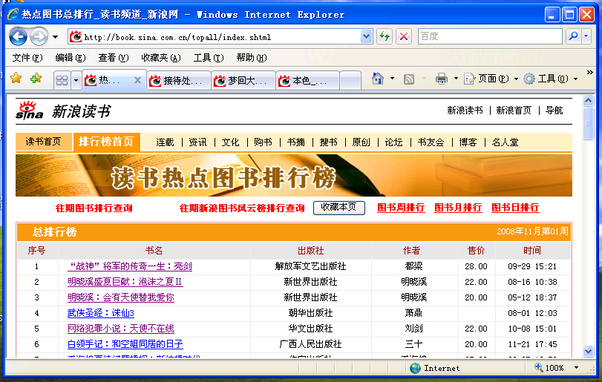Open 往期新浪图书风云榜排行查询 link
602x382 pixels.
(242, 208)
